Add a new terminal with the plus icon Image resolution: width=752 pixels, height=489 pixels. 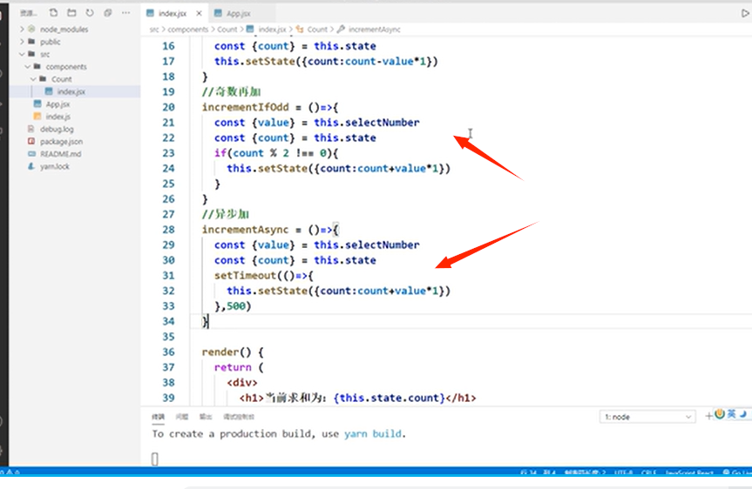pos(708,416)
